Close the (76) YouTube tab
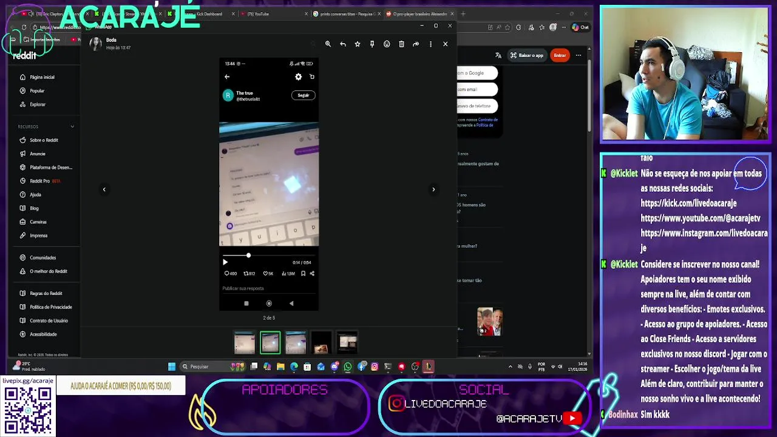 [x=305, y=13]
